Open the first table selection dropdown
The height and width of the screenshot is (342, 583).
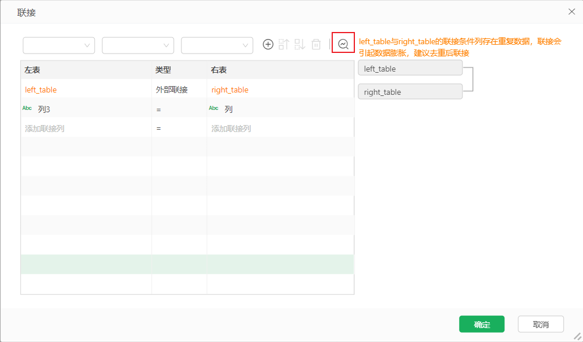pos(58,45)
